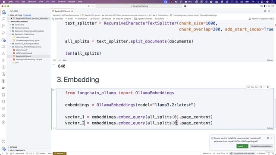
Task: Open the Terminal menu
Action: tap(62, 2)
